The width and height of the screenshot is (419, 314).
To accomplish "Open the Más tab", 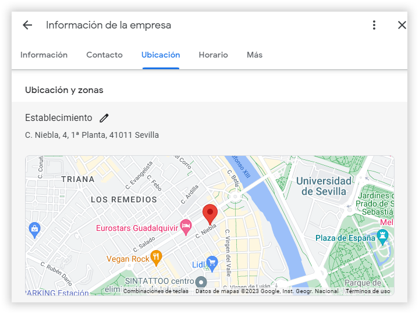I will (254, 55).
